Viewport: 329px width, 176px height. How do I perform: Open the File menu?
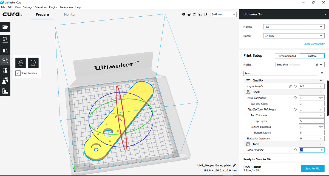pos(3,7)
